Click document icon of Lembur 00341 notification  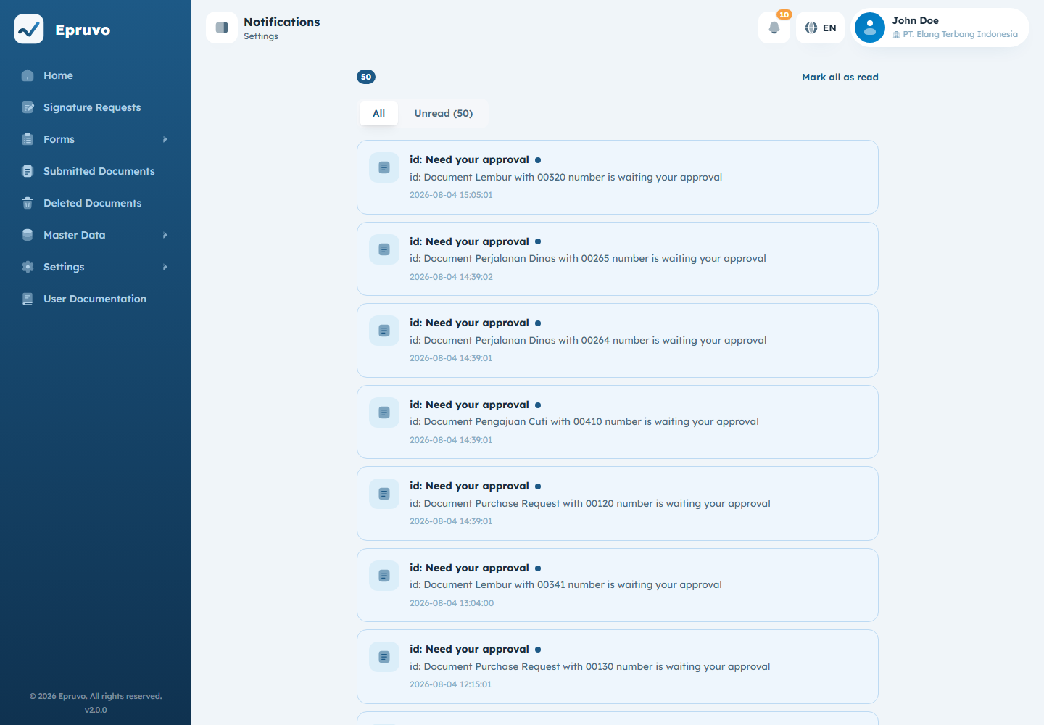pyautogui.click(x=384, y=576)
